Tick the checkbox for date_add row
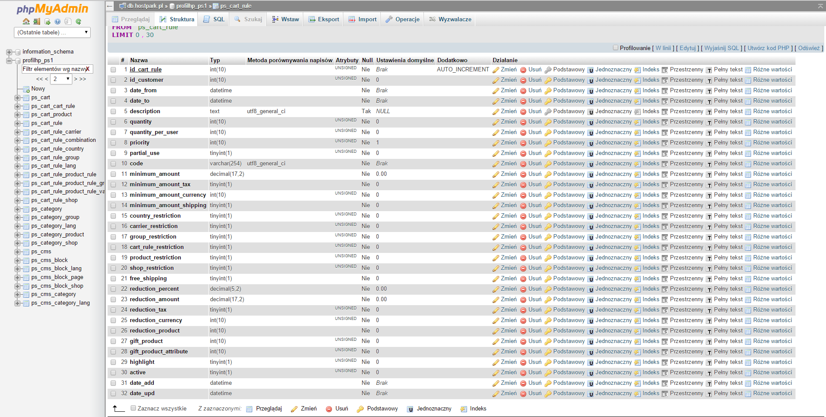 pyautogui.click(x=113, y=383)
